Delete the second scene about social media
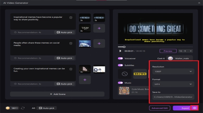The height and width of the screenshot is (113, 203). click(x=71, y=43)
